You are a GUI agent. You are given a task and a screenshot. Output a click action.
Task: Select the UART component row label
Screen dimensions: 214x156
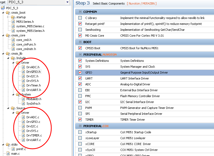89,78
